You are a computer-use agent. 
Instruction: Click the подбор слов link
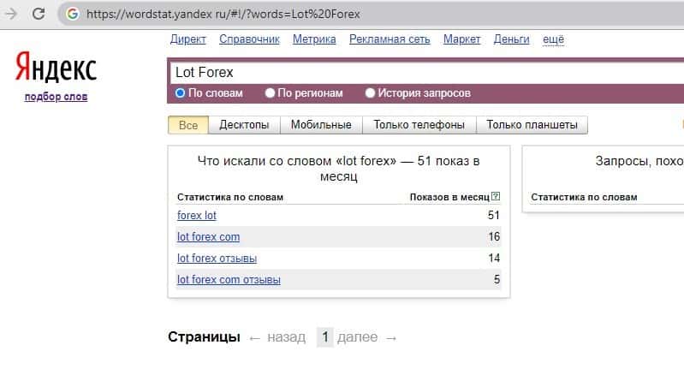pyautogui.click(x=56, y=97)
